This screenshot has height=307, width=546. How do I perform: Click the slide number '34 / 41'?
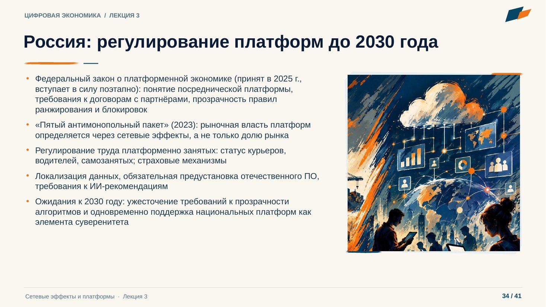(x=512, y=296)
